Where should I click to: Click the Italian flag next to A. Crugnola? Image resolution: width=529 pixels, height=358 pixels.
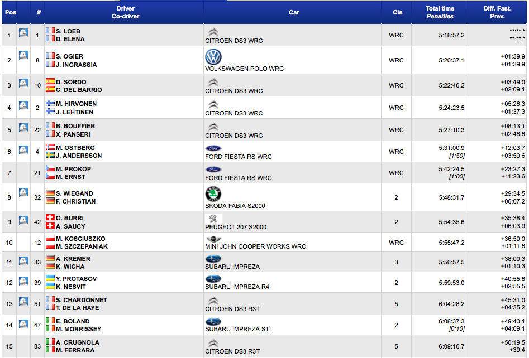[x=50, y=341]
